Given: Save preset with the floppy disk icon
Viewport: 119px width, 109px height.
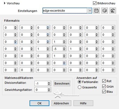Looking at the screenshot, I should pyautogui.click(x=97, y=11).
